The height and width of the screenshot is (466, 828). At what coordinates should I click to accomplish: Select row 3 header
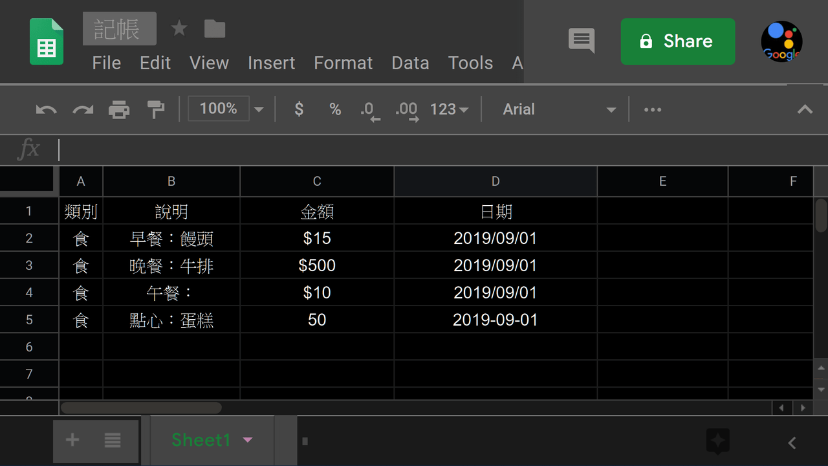[29, 265]
